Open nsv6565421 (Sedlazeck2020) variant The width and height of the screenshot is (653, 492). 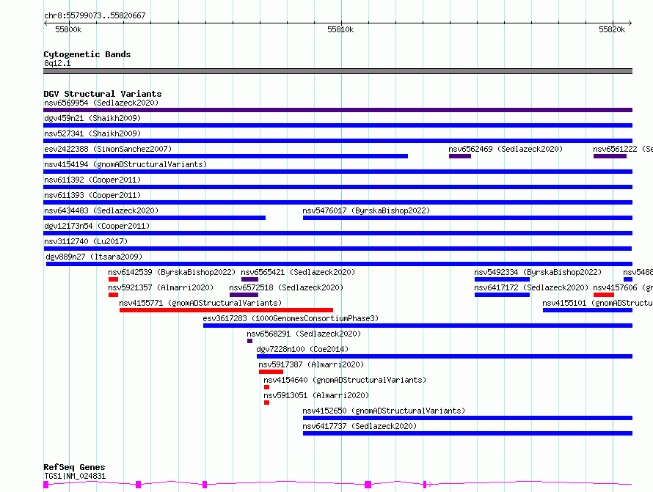pos(298,272)
